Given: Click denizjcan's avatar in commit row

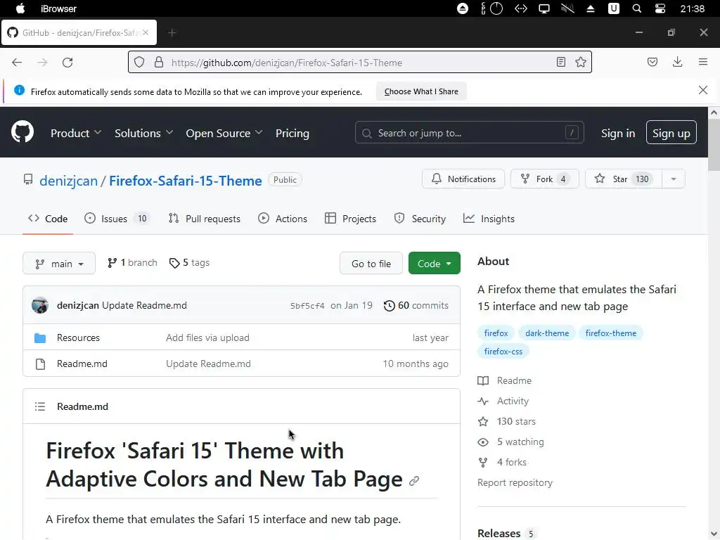Looking at the screenshot, I should (x=40, y=305).
